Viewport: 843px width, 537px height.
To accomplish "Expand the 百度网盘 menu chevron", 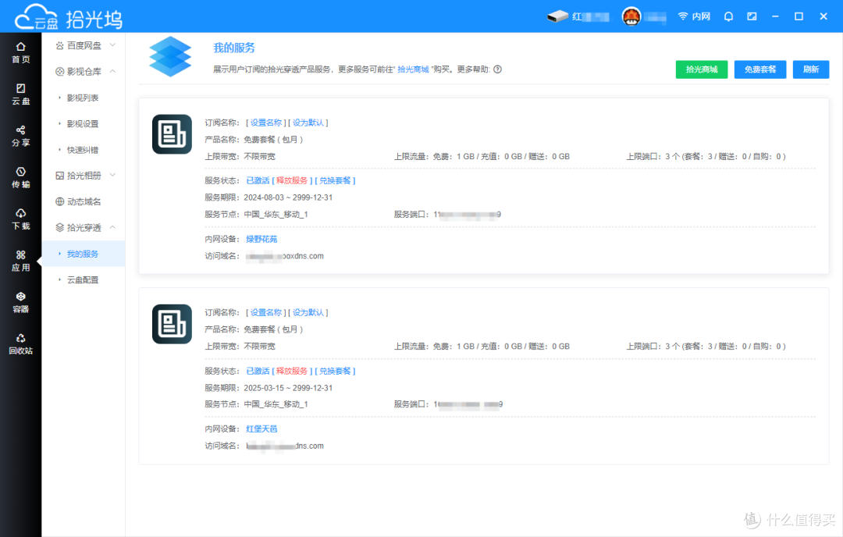I will click(x=113, y=45).
